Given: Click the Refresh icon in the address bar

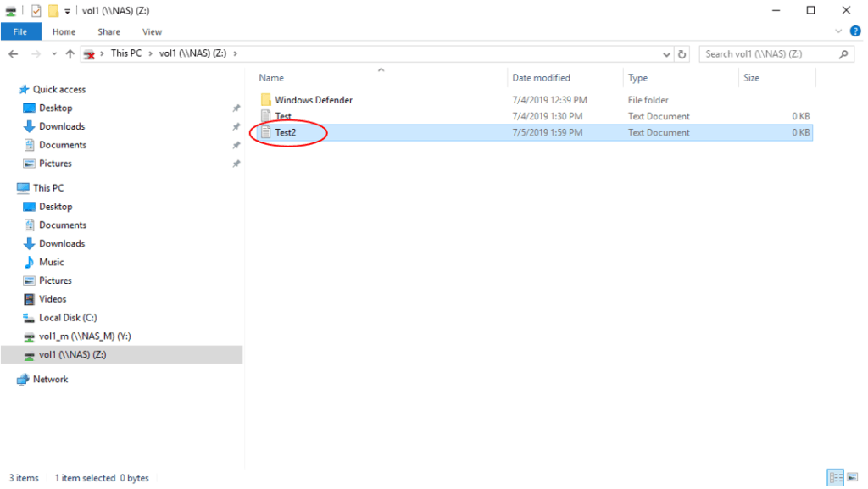Looking at the screenshot, I should (682, 53).
